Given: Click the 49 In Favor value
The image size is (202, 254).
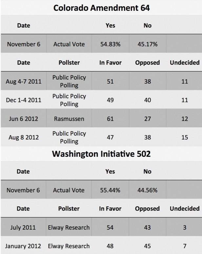Looking at the screenshot, I should (x=110, y=100).
